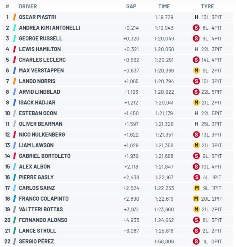Click Max Verstappen's medium tyre icon

tap(196, 71)
